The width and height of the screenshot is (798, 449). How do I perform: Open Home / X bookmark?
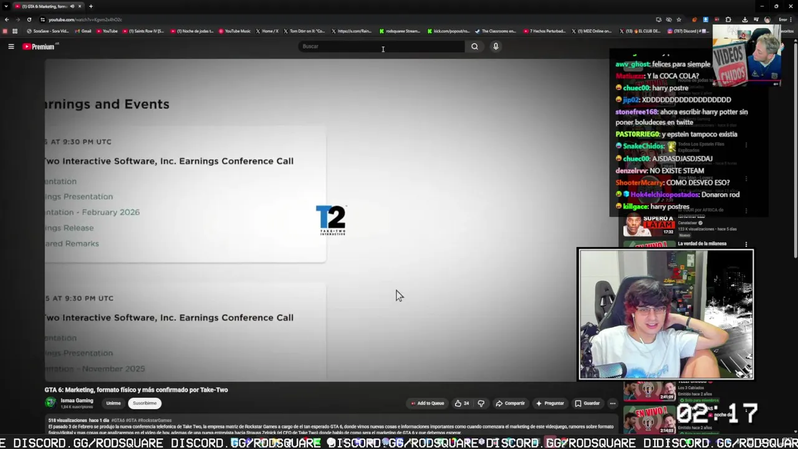pyautogui.click(x=267, y=31)
